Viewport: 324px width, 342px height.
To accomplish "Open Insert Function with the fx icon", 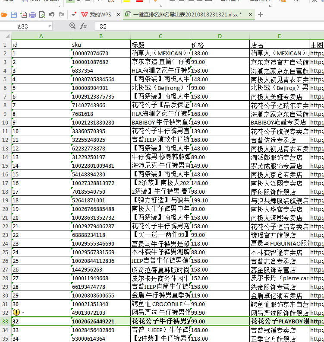I will [84, 26].
